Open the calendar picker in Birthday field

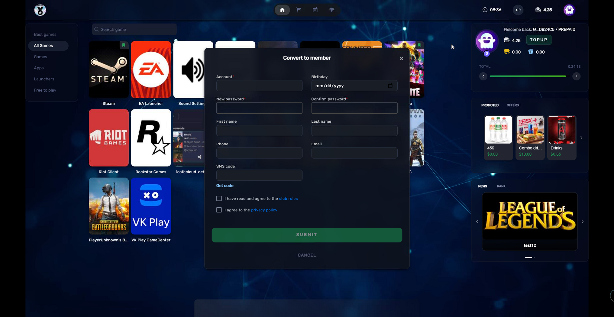(x=390, y=86)
